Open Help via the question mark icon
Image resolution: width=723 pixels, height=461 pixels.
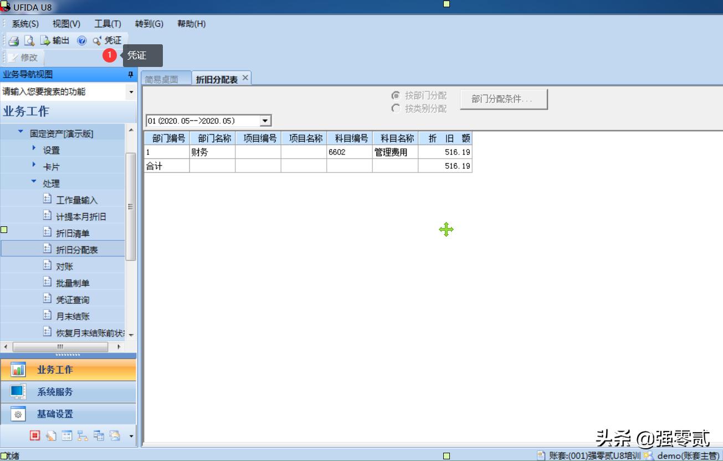pyautogui.click(x=82, y=40)
